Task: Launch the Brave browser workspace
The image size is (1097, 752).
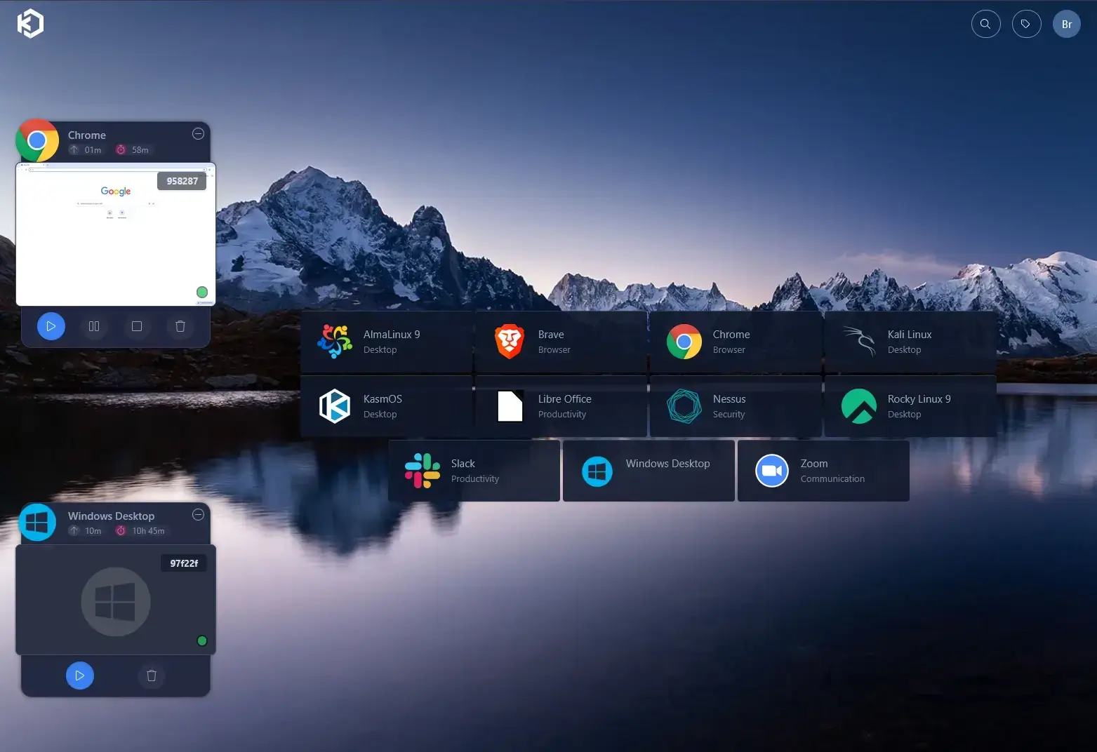Action: (x=561, y=342)
